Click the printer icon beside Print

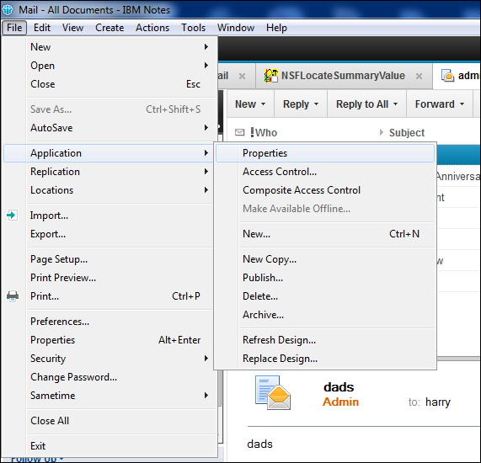pyautogui.click(x=13, y=296)
